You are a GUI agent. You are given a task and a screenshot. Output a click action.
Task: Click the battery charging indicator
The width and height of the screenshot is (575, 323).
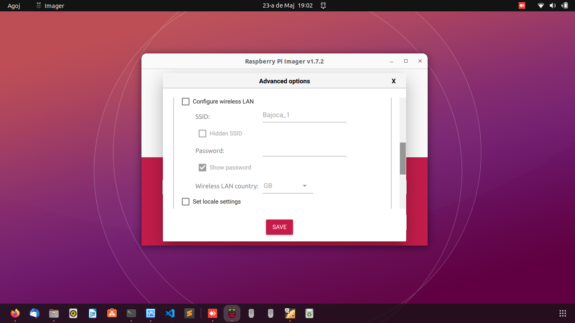pos(564,5)
